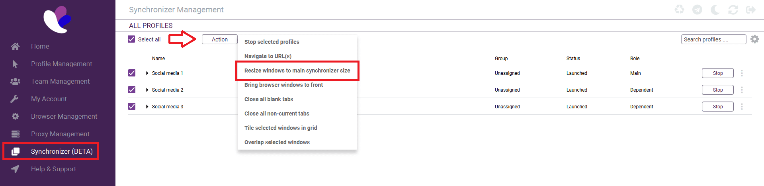
Task: Open the Telegram paper plane icon
Action: (697, 10)
